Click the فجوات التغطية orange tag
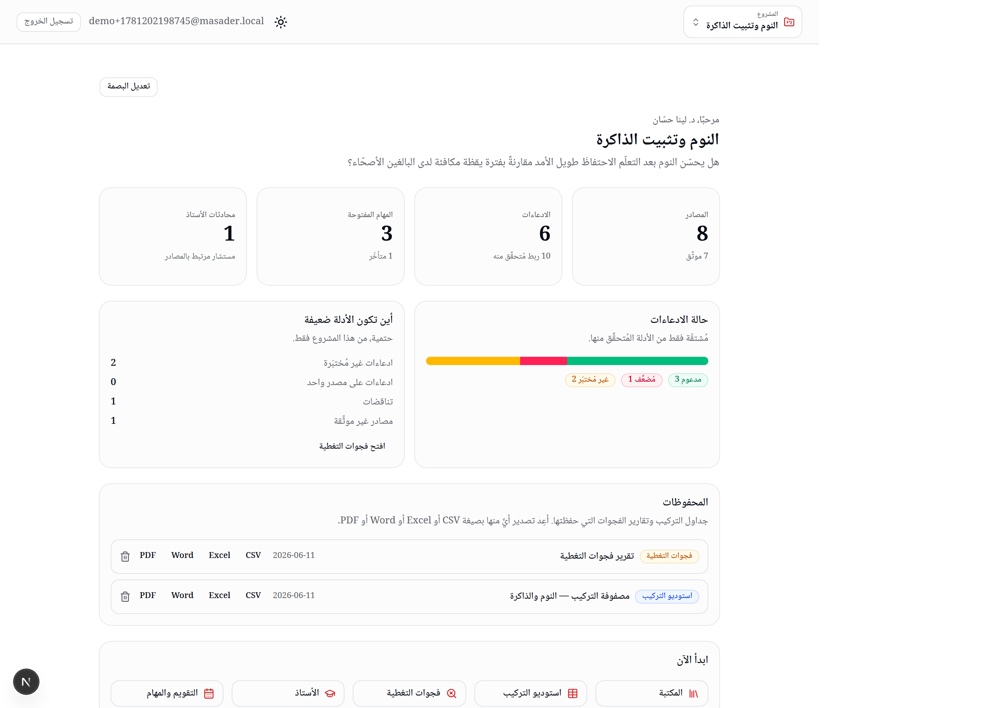This screenshot has height=708, width=996. pos(669,556)
